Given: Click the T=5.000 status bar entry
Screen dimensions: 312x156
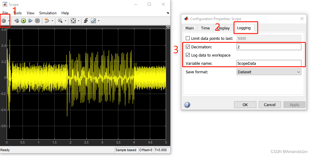Looking at the screenshot, I should 161,150.
